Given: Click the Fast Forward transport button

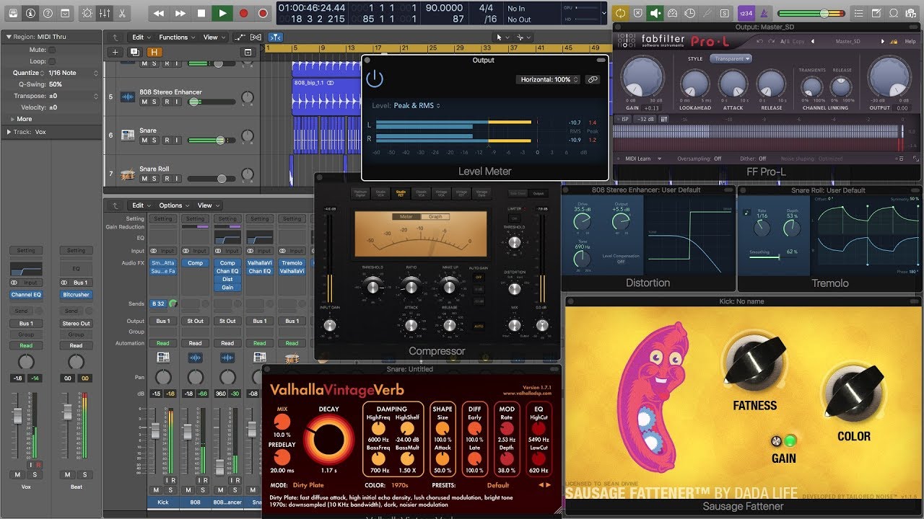Looking at the screenshot, I should pyautogui.click(x=180, y=13).
